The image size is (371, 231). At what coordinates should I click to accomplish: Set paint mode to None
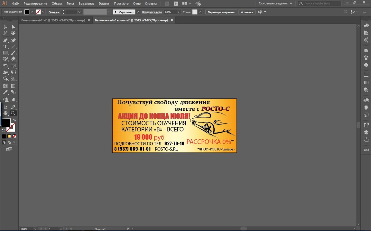coord(14,136)
